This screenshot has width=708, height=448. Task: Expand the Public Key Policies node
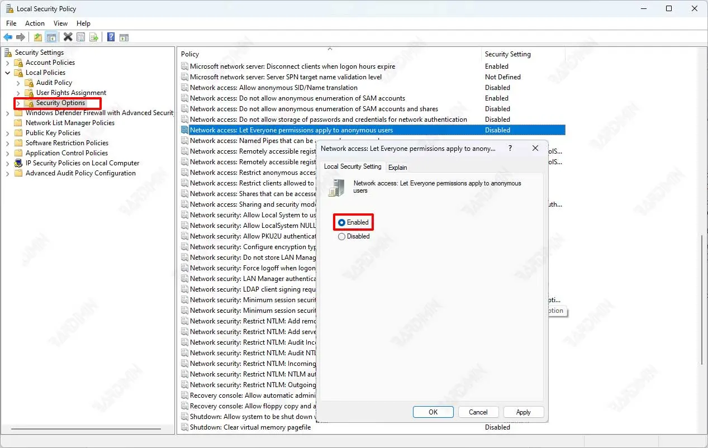8,133
